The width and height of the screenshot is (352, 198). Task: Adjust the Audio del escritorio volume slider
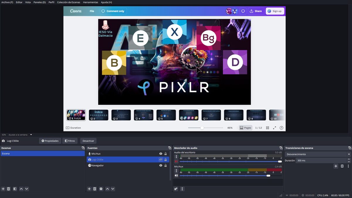click(x=231, y=161)
